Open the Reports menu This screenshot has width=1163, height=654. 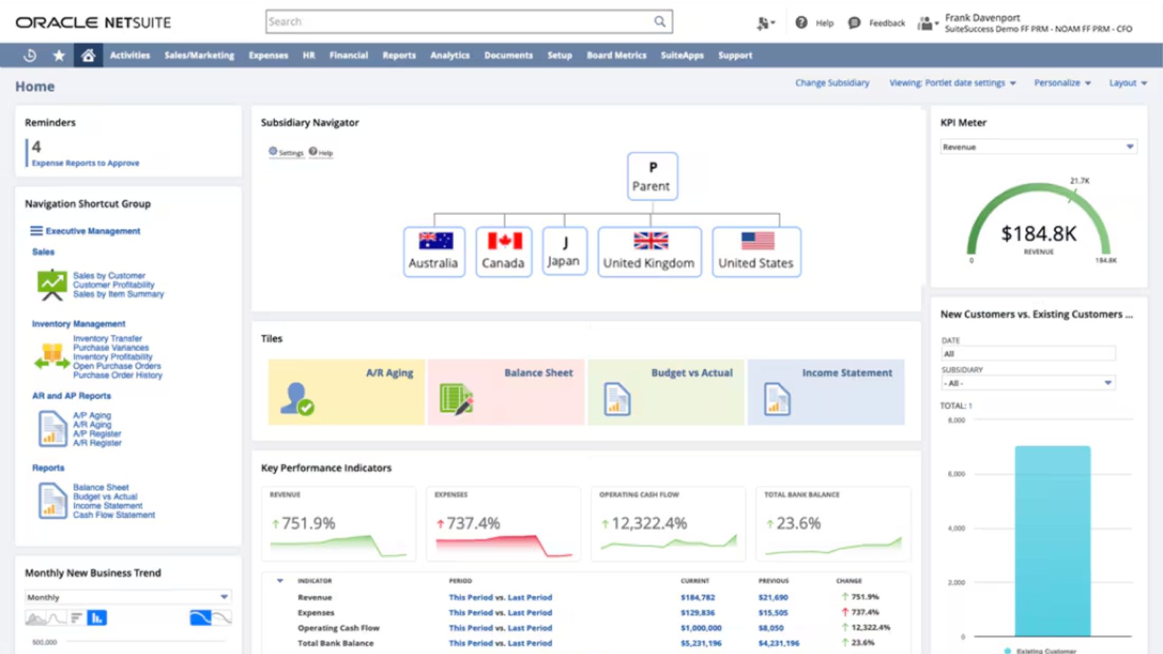pos(399,56)
